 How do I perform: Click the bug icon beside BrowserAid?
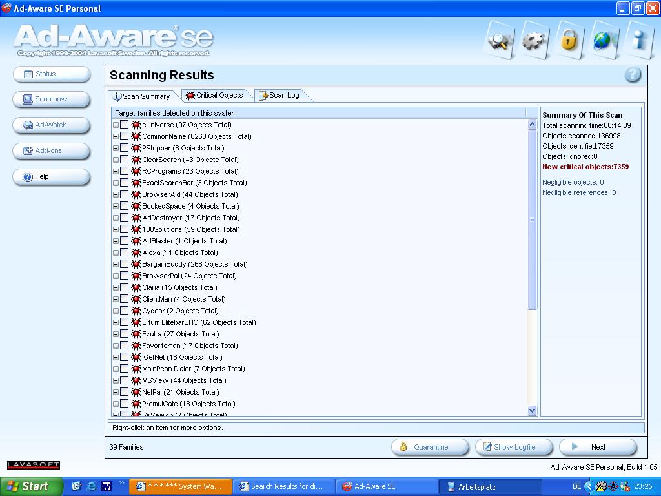136,194
